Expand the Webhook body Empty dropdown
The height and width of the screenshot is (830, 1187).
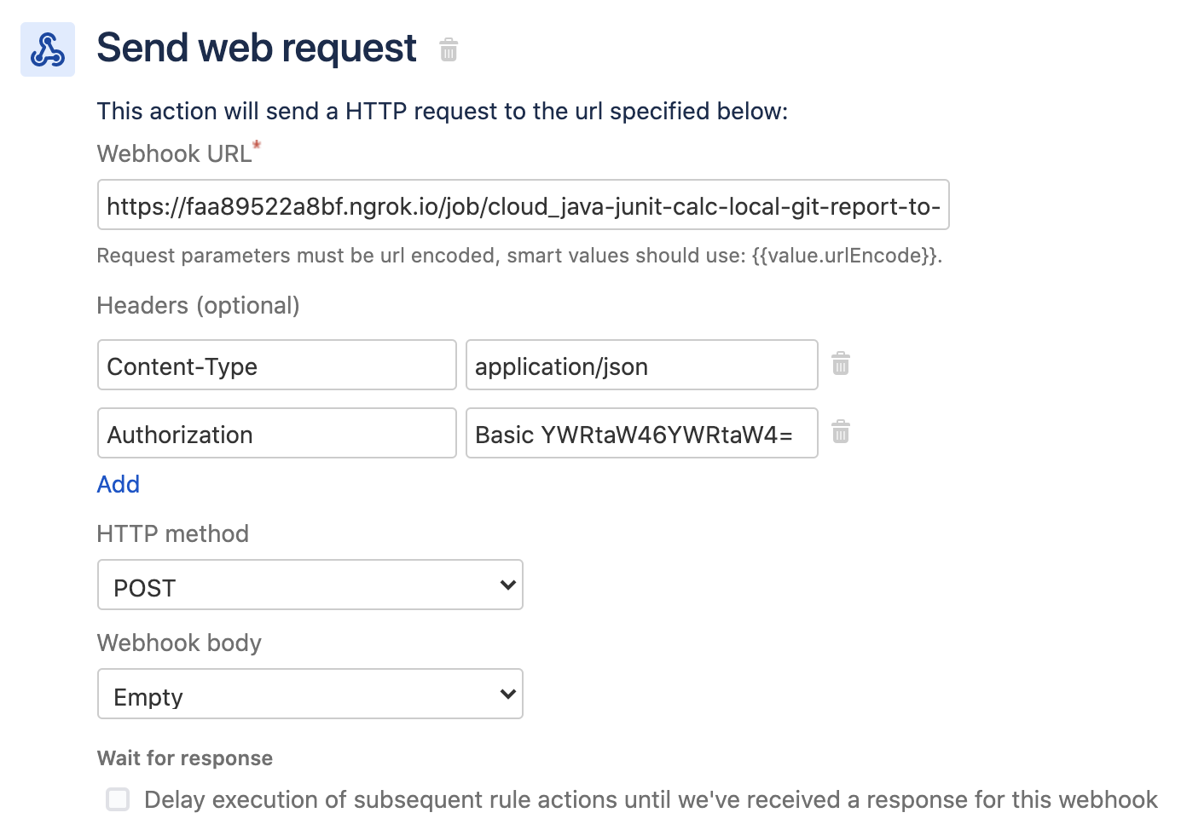[310, 694]
